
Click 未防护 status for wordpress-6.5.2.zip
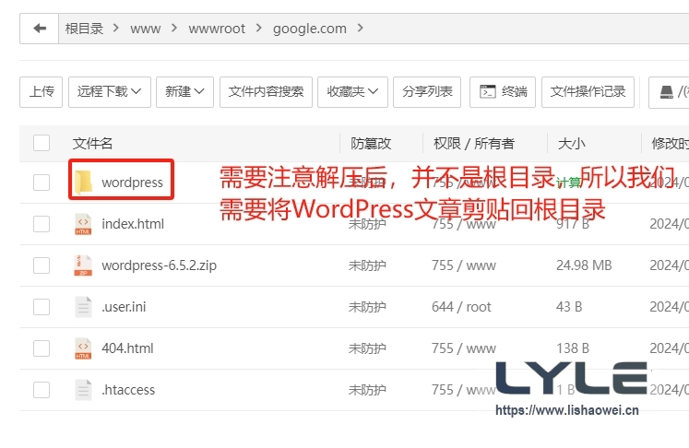[x=367, y=265]
